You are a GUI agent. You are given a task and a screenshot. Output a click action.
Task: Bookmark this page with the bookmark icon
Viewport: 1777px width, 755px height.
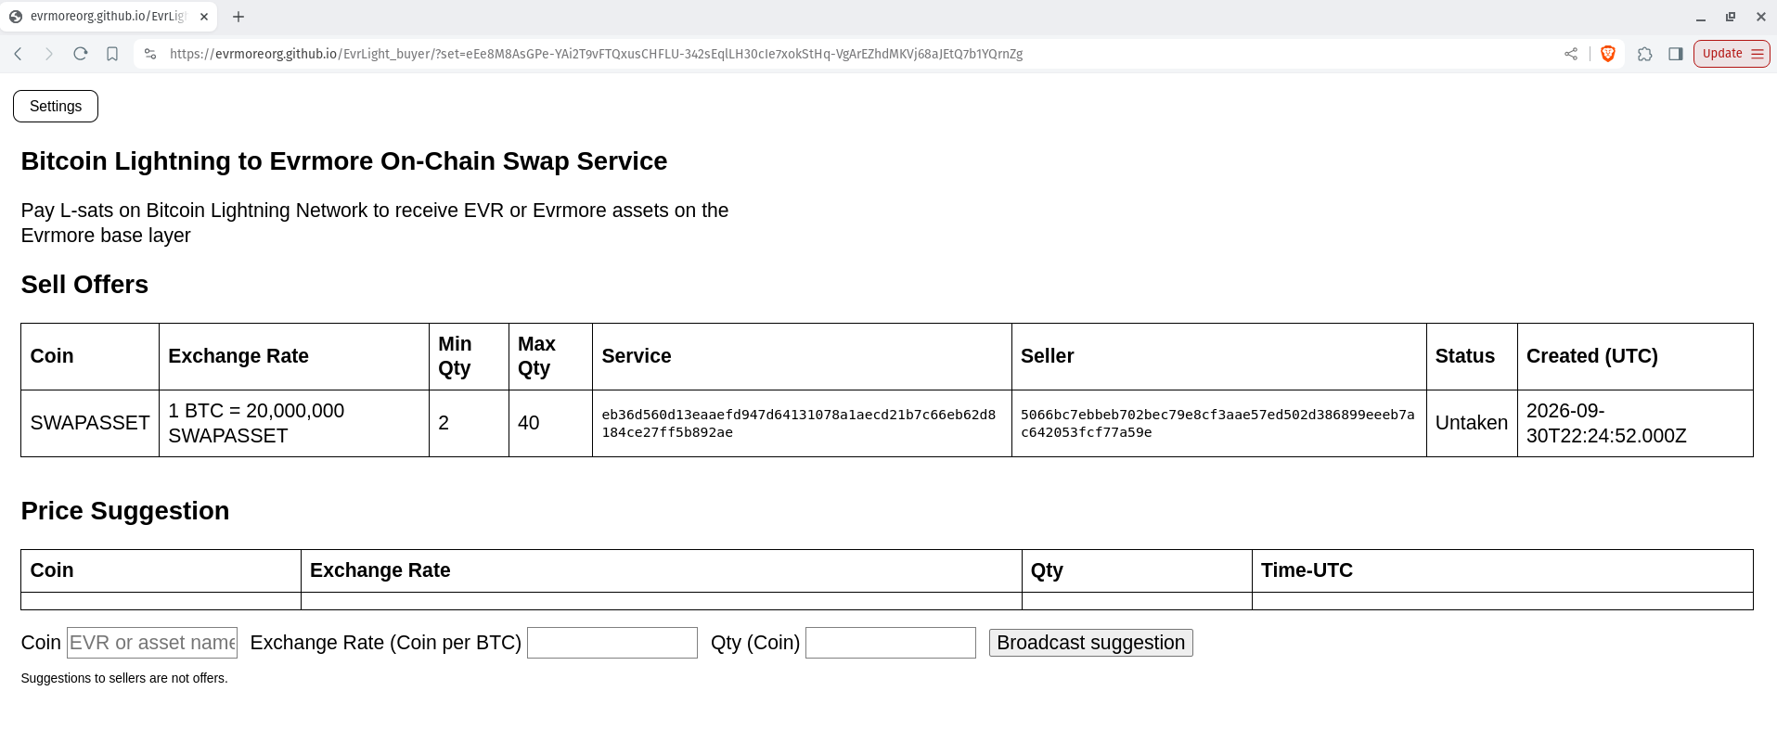pos(112,54)
